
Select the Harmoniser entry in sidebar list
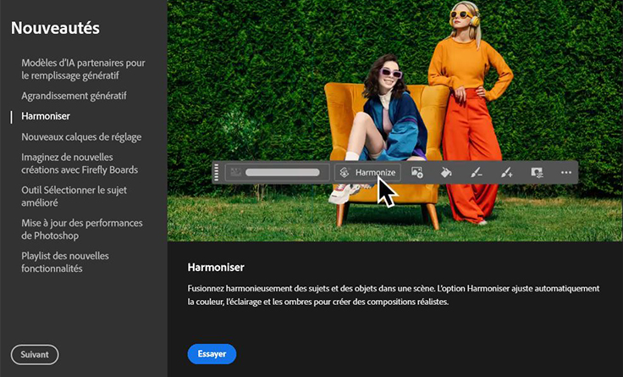click(46, 116)
